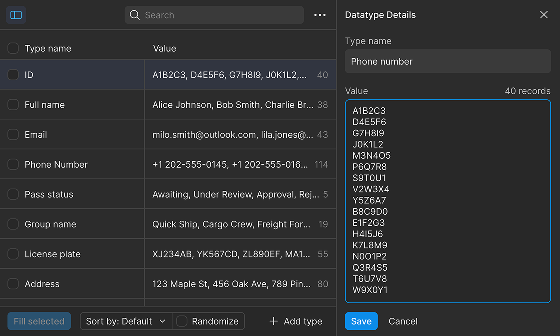Open the three-dot more options menu
The width and height of the screenshot is (560, 336).
point(320,15)
